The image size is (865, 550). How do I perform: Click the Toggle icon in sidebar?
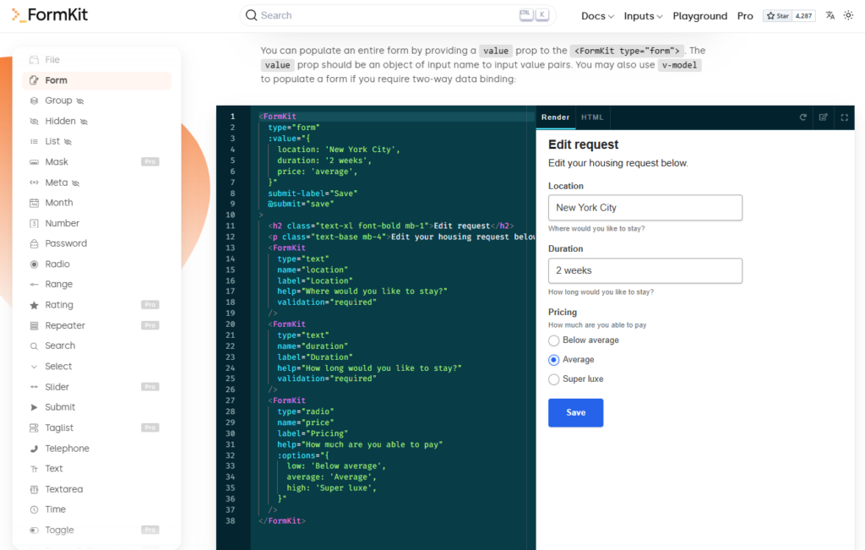click(34, 530)
